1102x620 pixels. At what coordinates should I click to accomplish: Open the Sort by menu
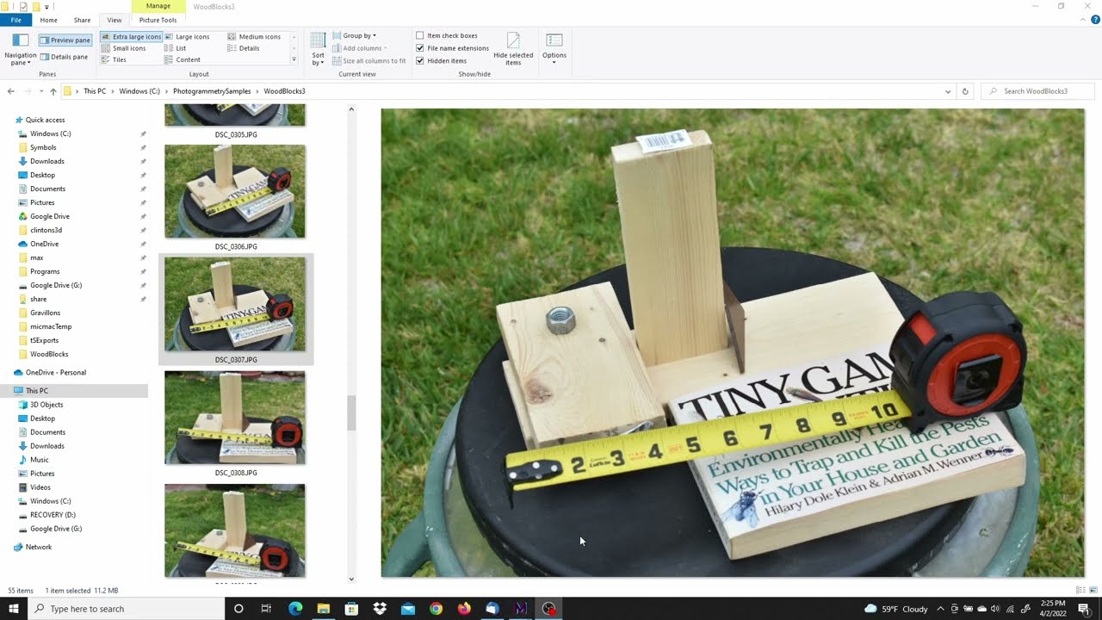(318, 50)
